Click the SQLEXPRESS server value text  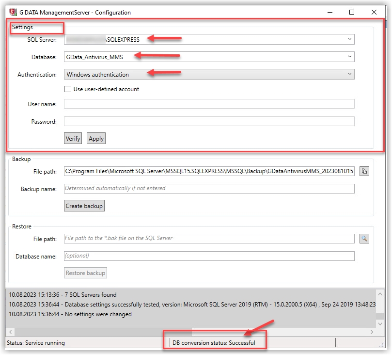pos(123,40)
